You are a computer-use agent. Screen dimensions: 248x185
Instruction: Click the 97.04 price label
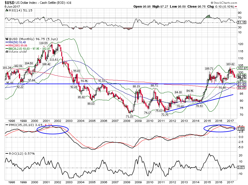click(32, 80)
